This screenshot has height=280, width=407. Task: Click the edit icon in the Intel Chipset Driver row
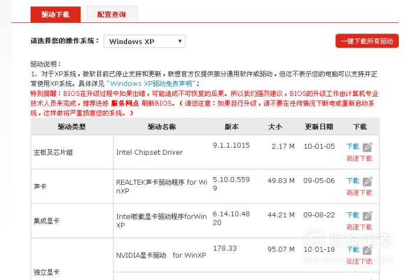pyautogui.click(x=367, y=147)
